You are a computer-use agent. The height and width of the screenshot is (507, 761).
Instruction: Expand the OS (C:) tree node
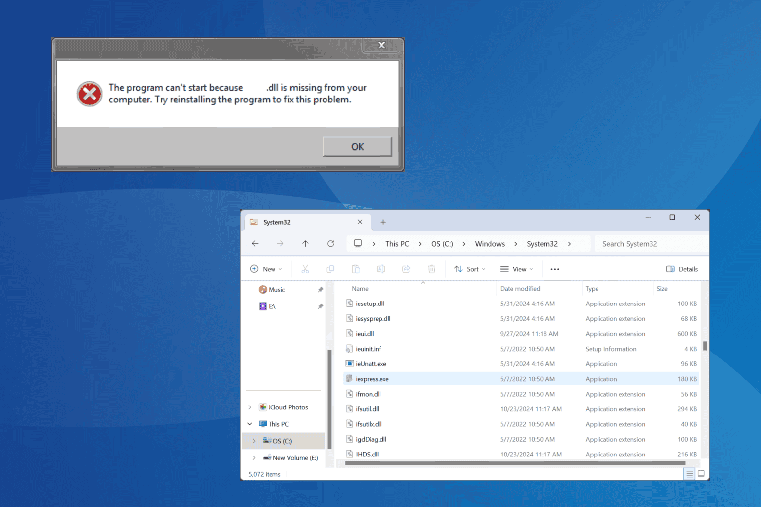point(254,441)
